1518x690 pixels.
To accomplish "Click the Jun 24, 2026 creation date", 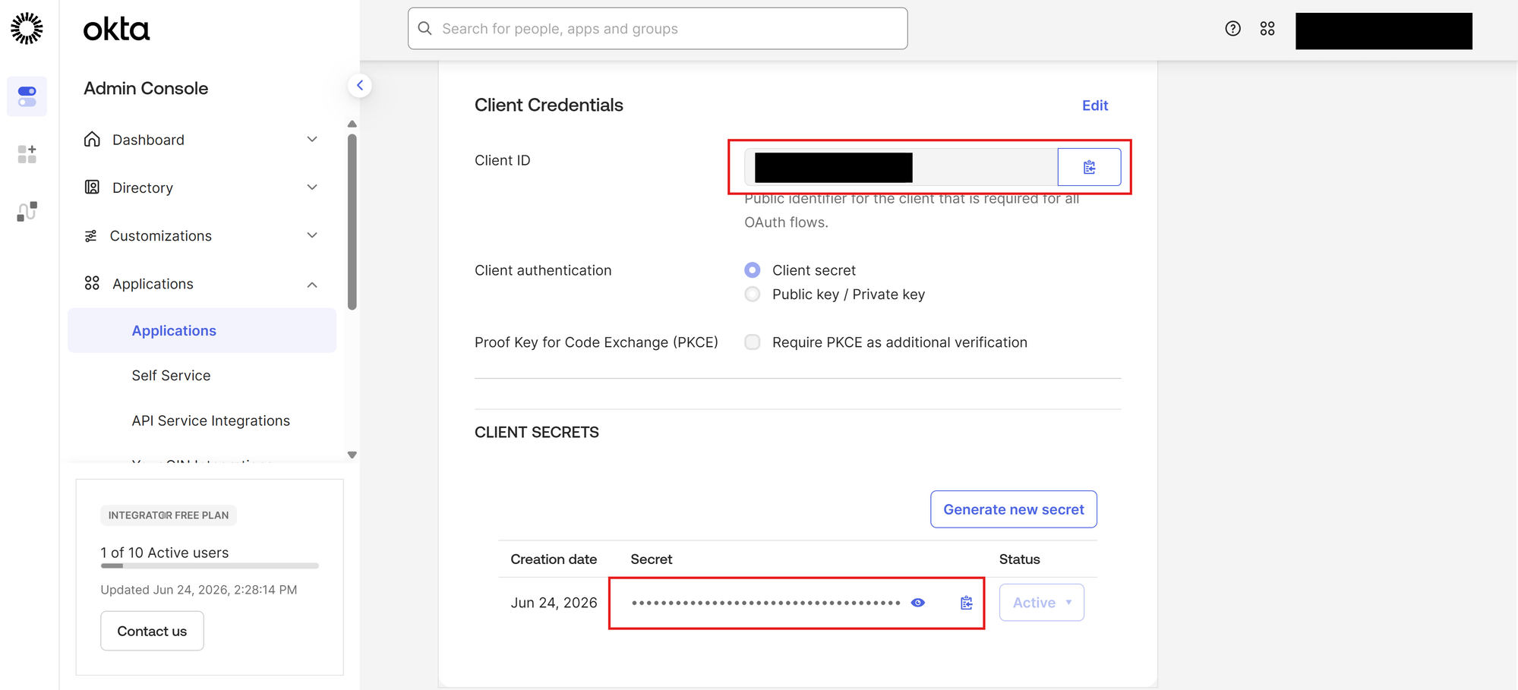I will coord(554,603).
